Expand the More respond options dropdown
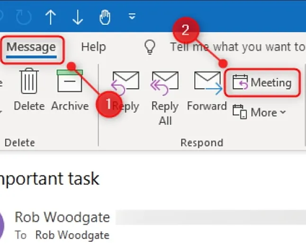This screenshot has height=247, width=306. (x=260, y=112)
